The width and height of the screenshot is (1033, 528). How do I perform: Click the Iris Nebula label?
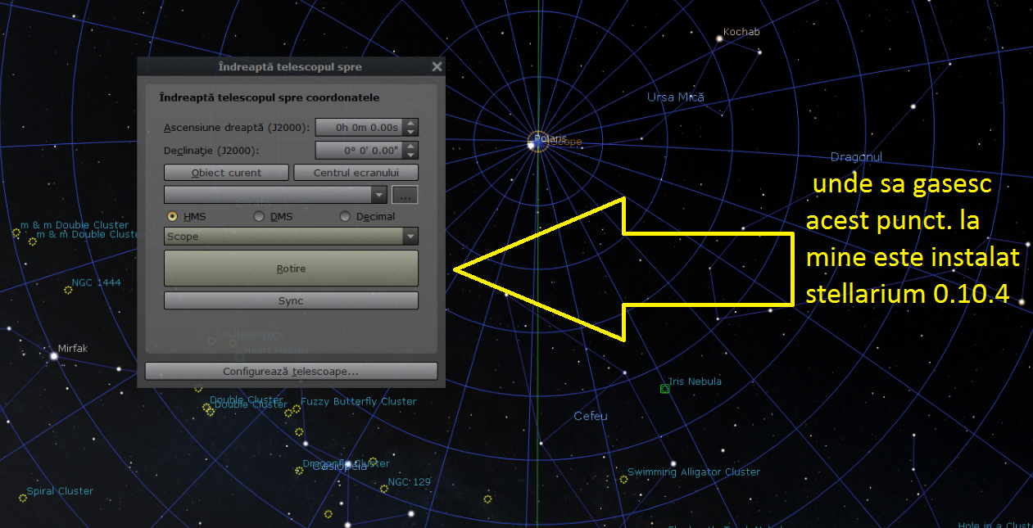coord(695,381)
